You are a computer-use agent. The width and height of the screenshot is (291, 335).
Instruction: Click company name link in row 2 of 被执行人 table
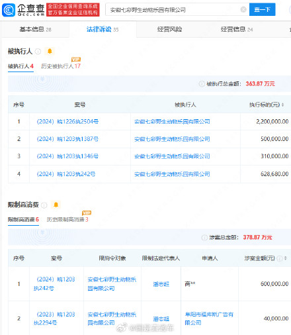click(x=172, y=139)
